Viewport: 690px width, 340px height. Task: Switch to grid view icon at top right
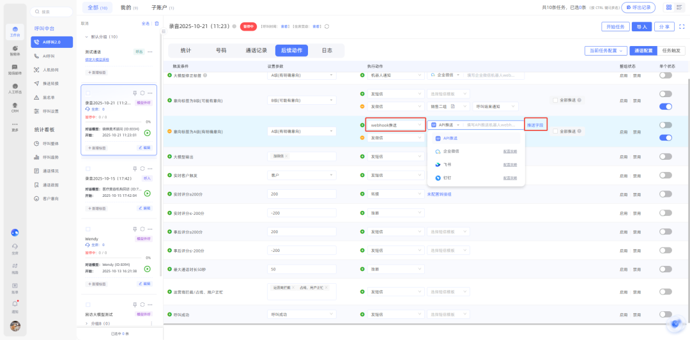click(668, 7)
